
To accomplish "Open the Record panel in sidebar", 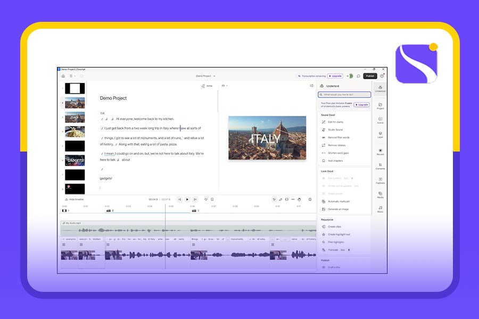I will click(380, 152).
